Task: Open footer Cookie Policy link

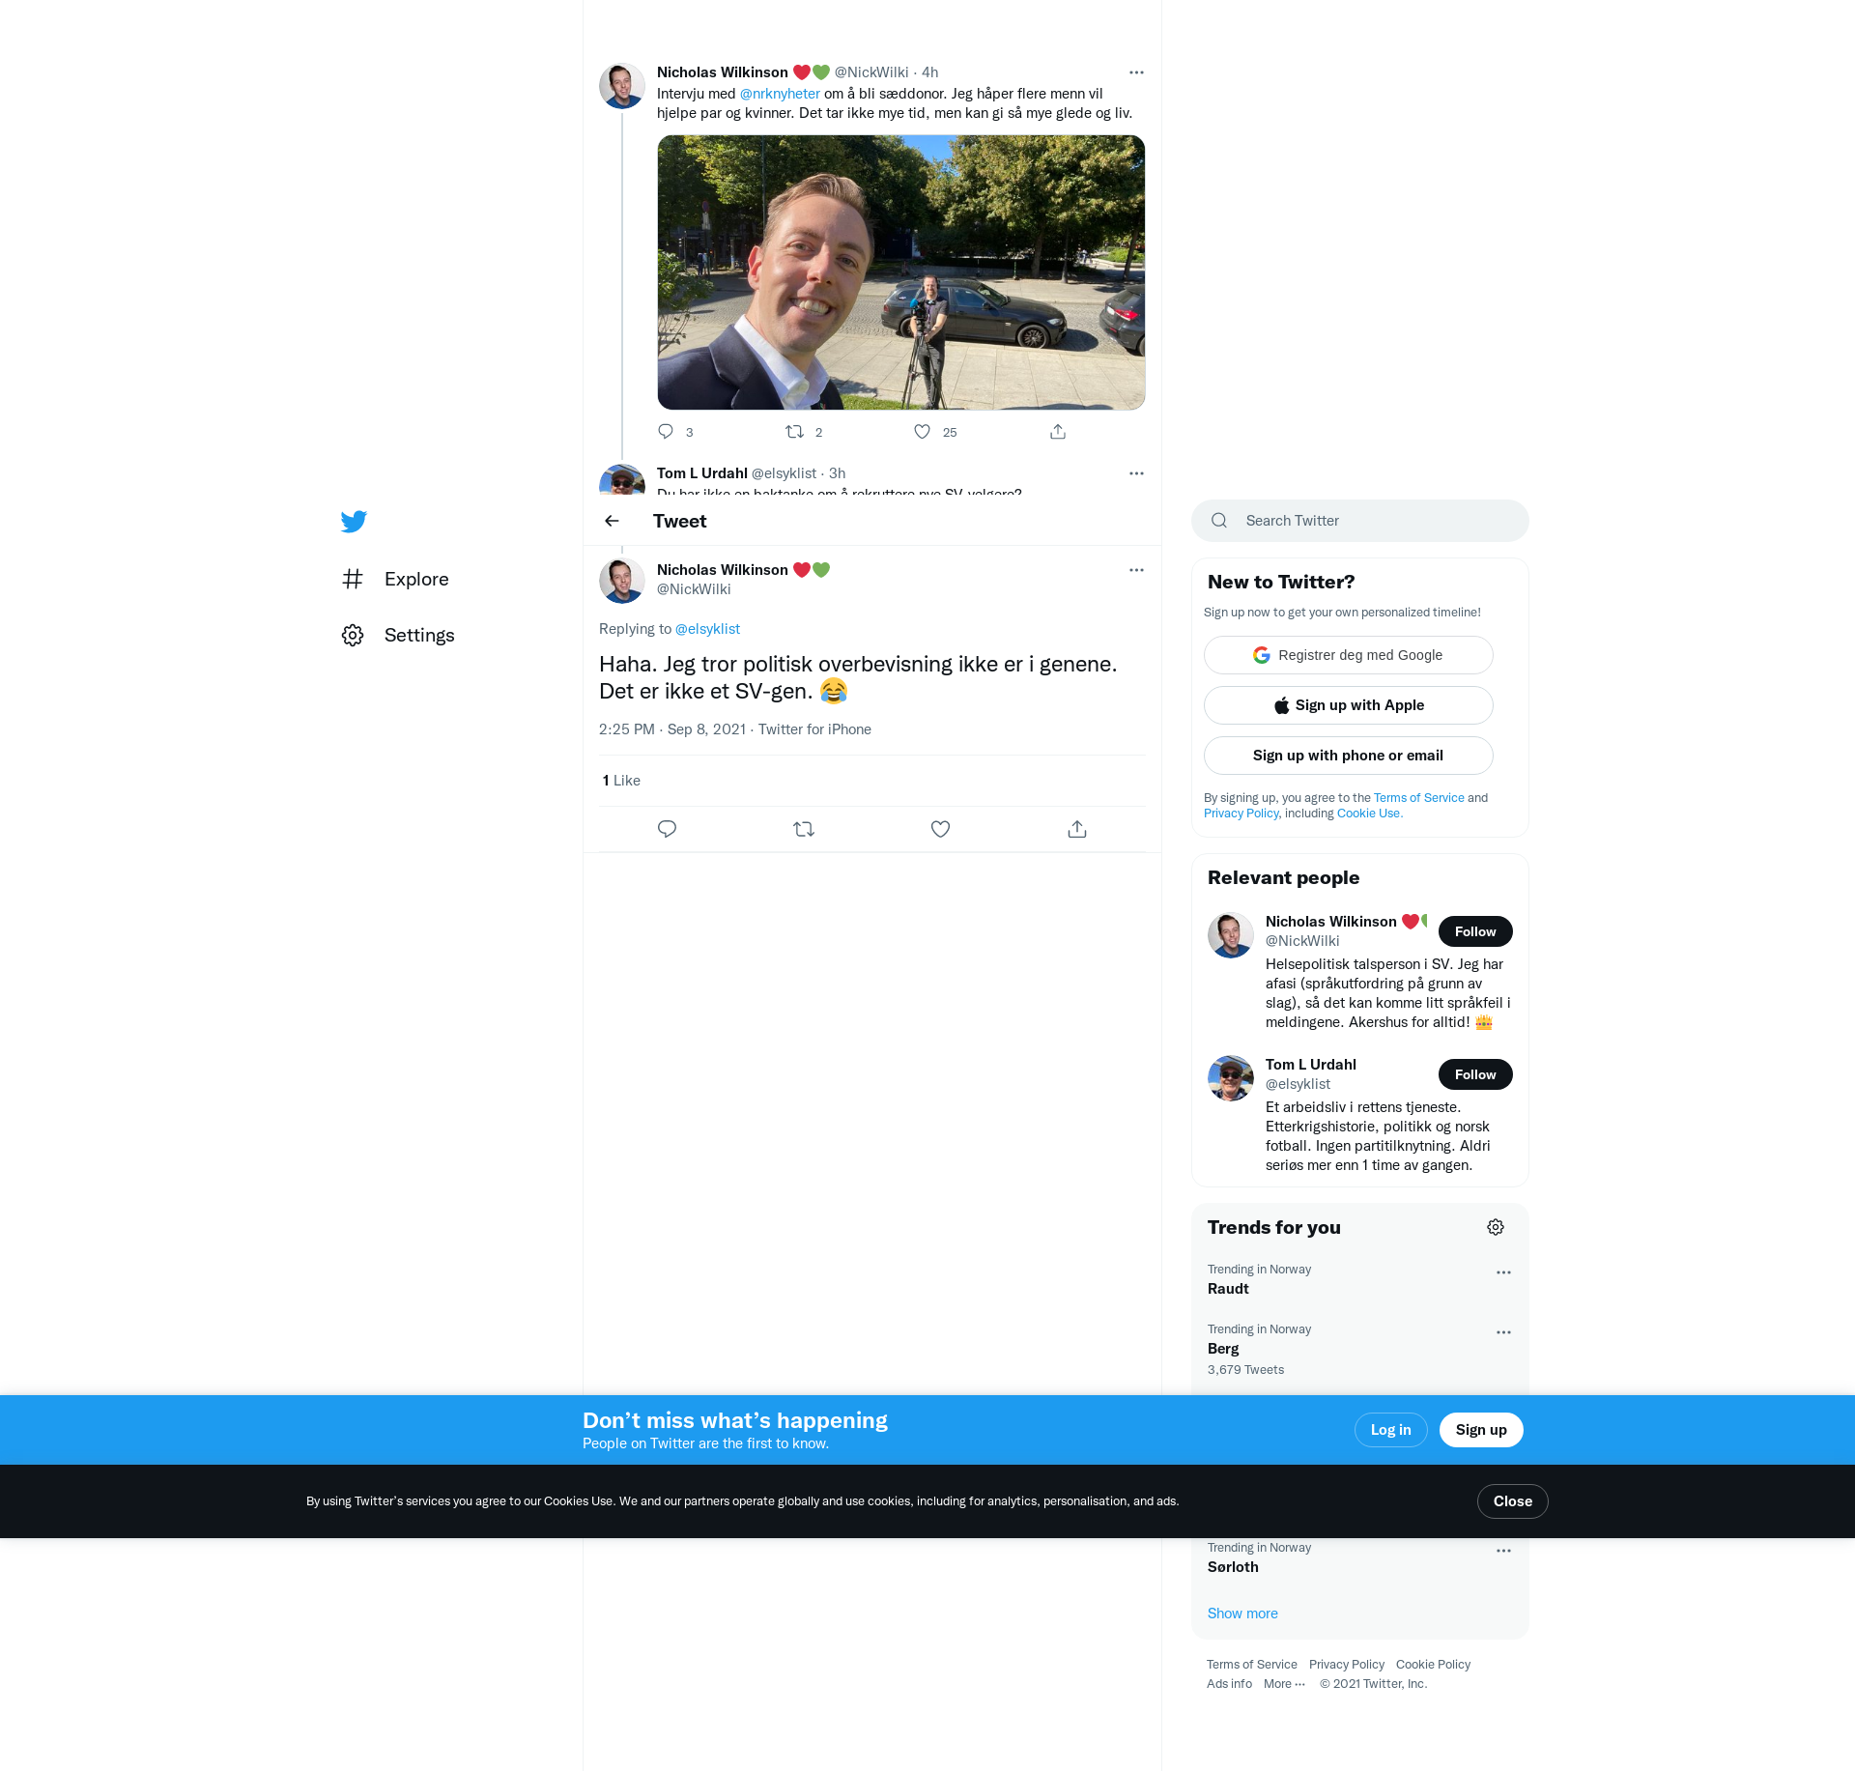Action: click(1433, 1665)
